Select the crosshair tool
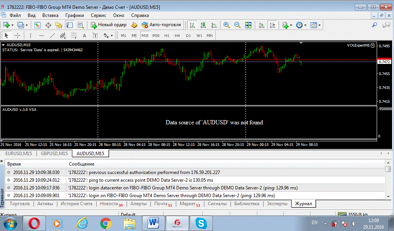Screen dimensions: 394x231 (17, 35)
